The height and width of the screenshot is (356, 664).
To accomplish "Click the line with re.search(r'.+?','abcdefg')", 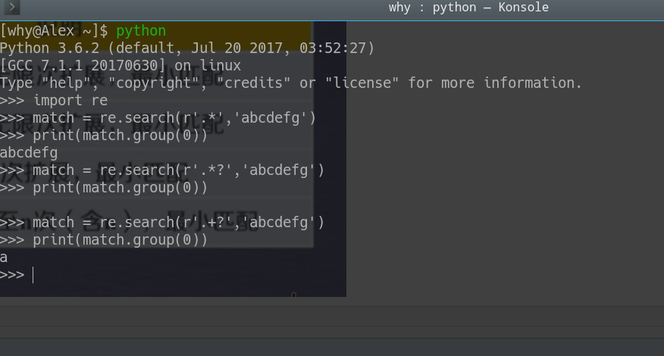I will pos(162,223).
